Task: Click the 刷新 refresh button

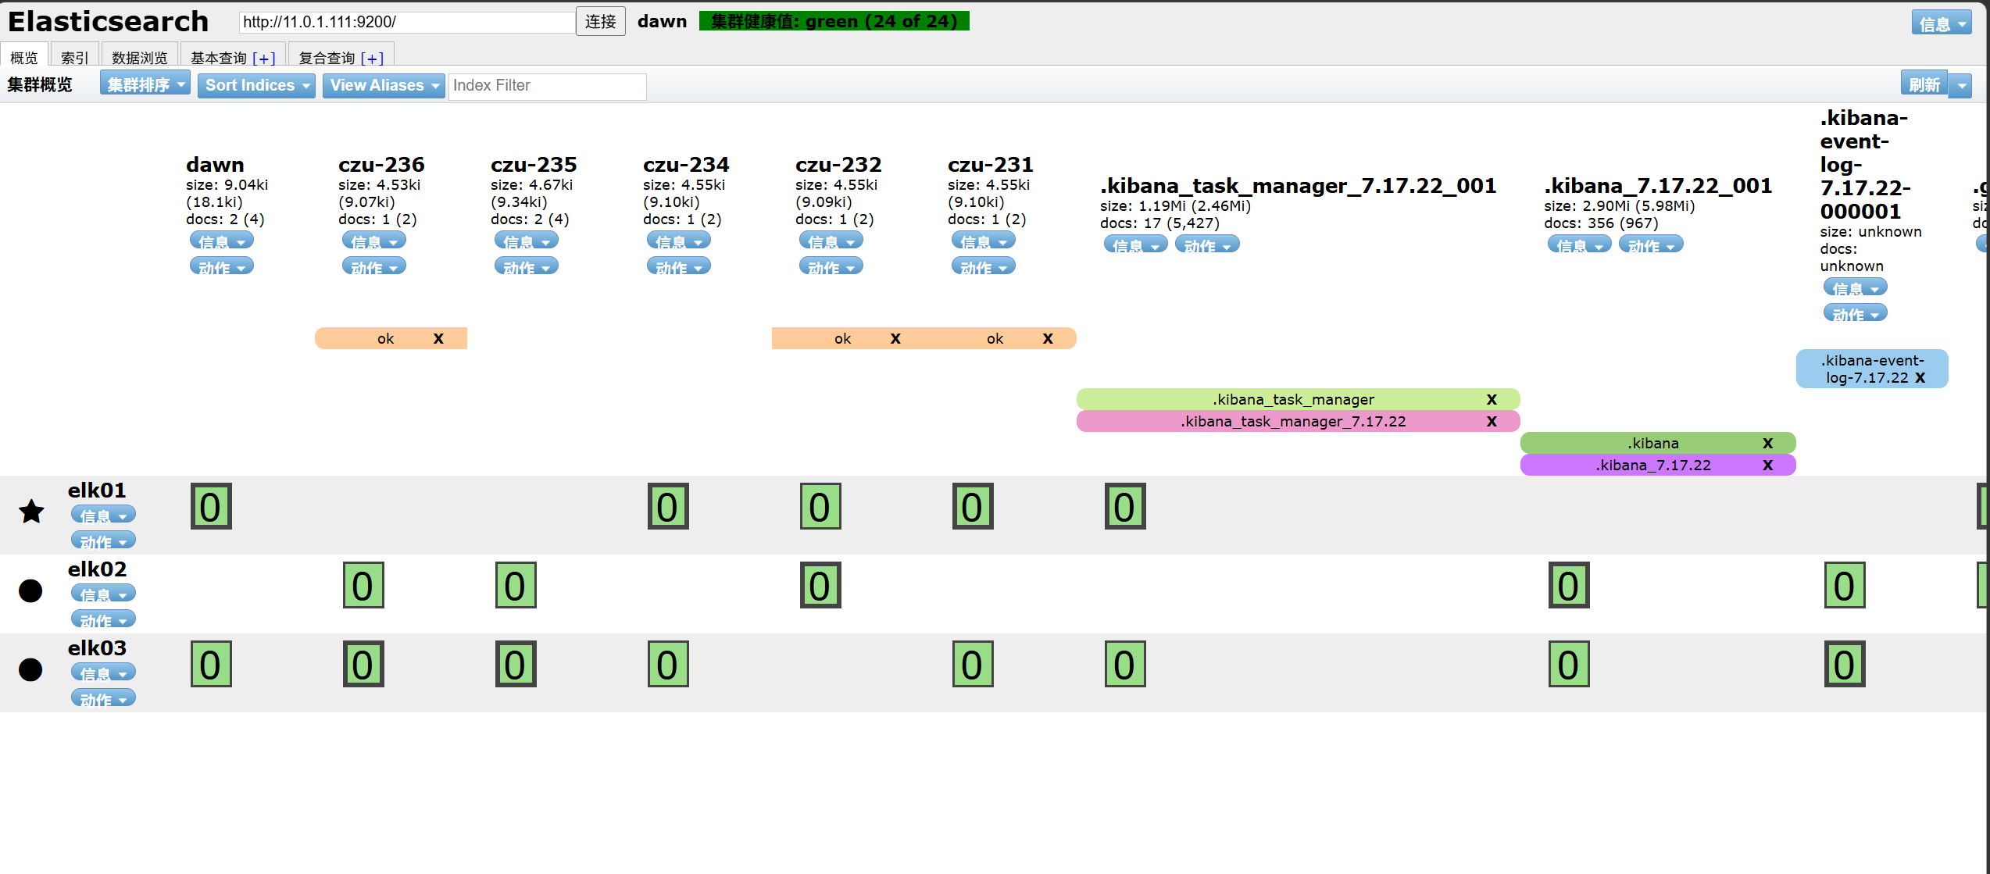Action: tap(1924, 84)
